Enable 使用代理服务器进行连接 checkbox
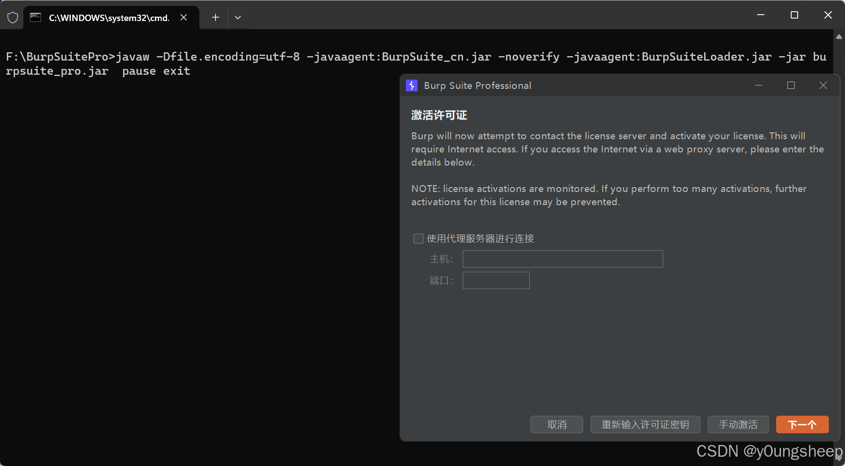The image size is (845, 466). 419,238
